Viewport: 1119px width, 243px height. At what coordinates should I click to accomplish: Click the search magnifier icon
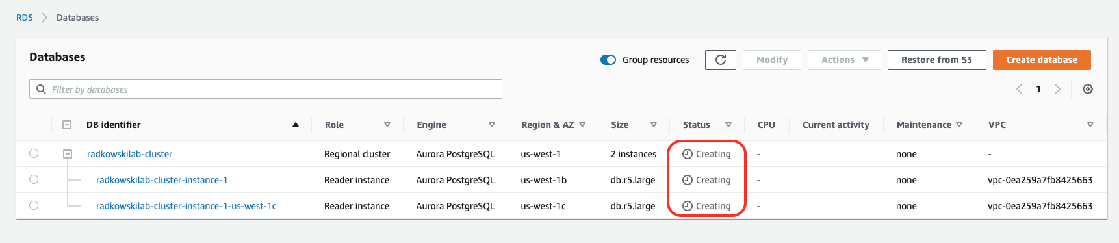click(41, 89)
